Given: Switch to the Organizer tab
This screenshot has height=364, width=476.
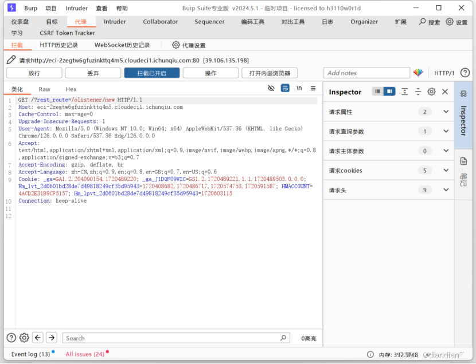Looking at the screenshot, I should click(364, 22).
